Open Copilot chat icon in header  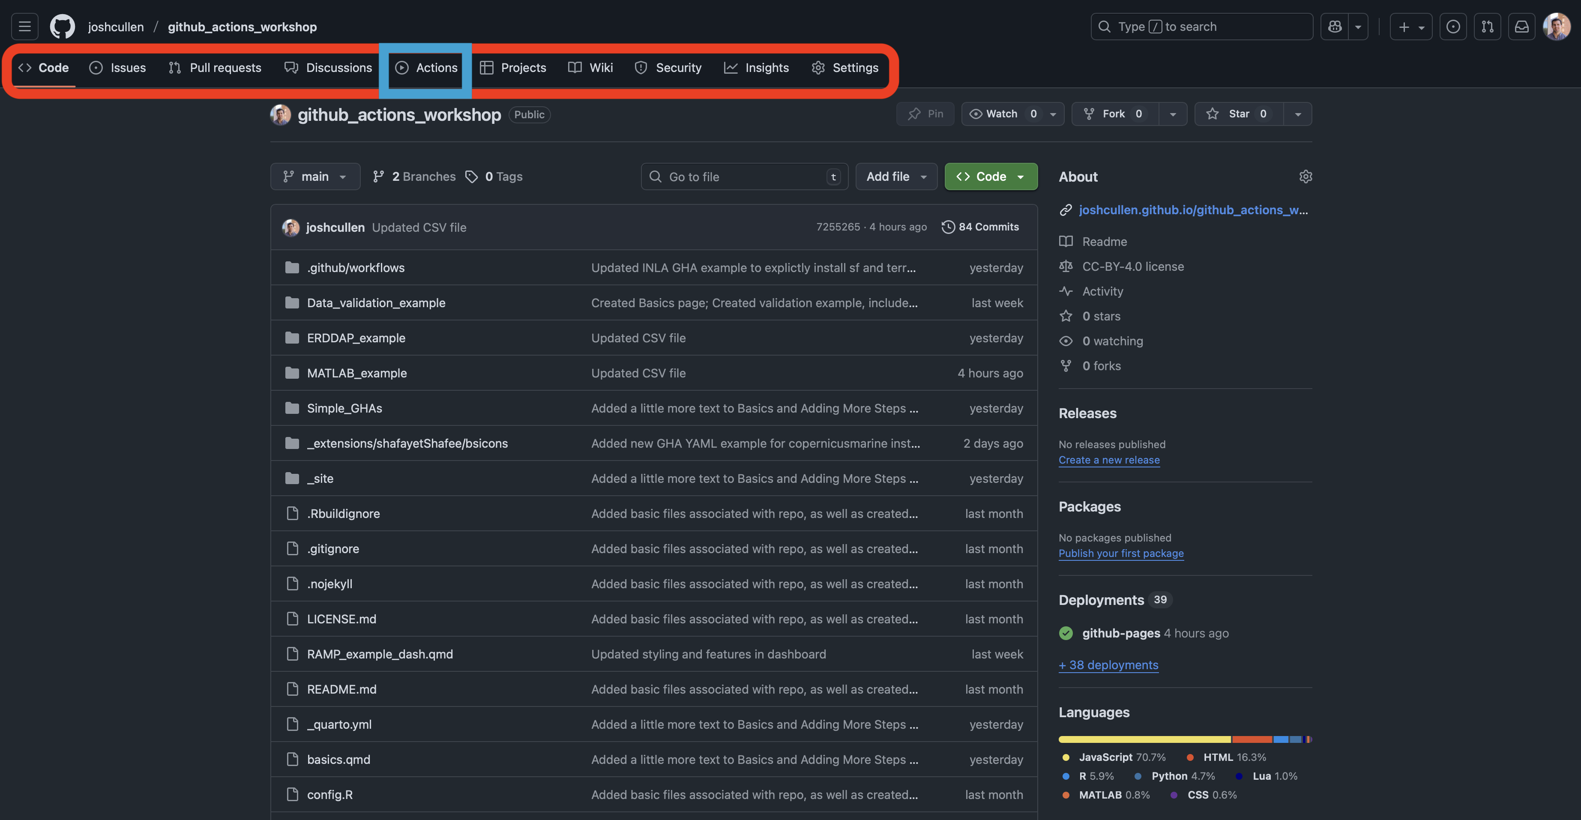point(1334,27)
